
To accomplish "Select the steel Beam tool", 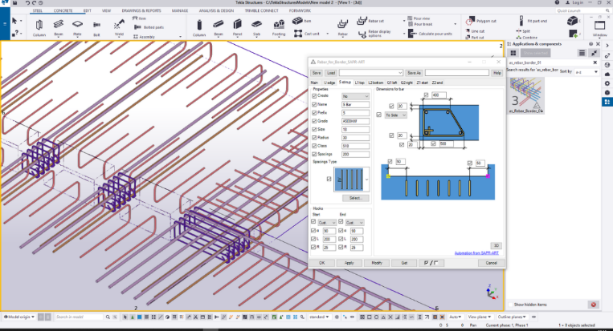I will (x=59, y=28).
